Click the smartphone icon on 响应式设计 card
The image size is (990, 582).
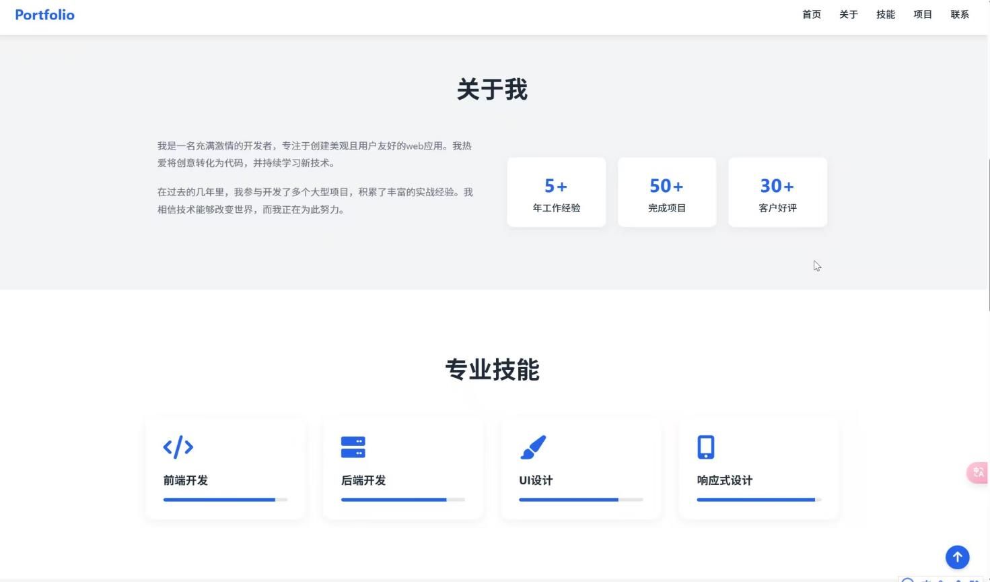point(705,447)
